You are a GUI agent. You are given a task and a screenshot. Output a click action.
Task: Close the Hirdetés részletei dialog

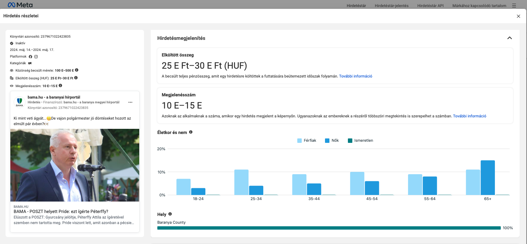tap(519, 16)
